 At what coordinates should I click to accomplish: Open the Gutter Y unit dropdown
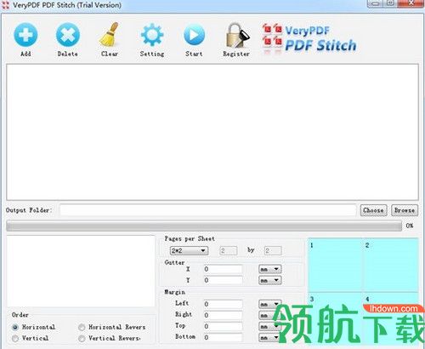pyautogui.click(x=269, y=280)
